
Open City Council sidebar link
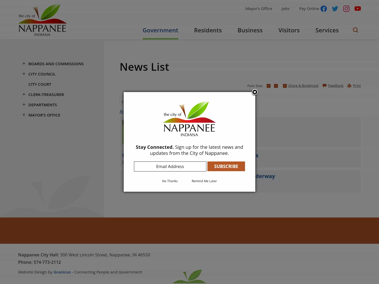(x=42, y=74)
